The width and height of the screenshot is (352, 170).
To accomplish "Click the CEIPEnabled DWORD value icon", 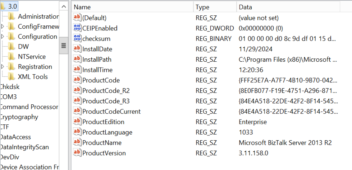I will pos(77,28).
